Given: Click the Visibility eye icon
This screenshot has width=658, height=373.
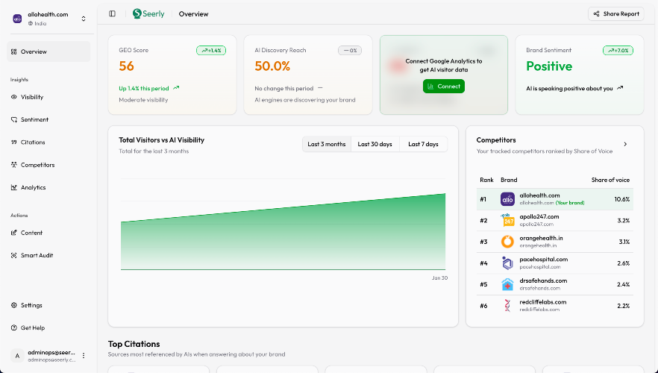Looking at the screenshot, I should 14,97.
